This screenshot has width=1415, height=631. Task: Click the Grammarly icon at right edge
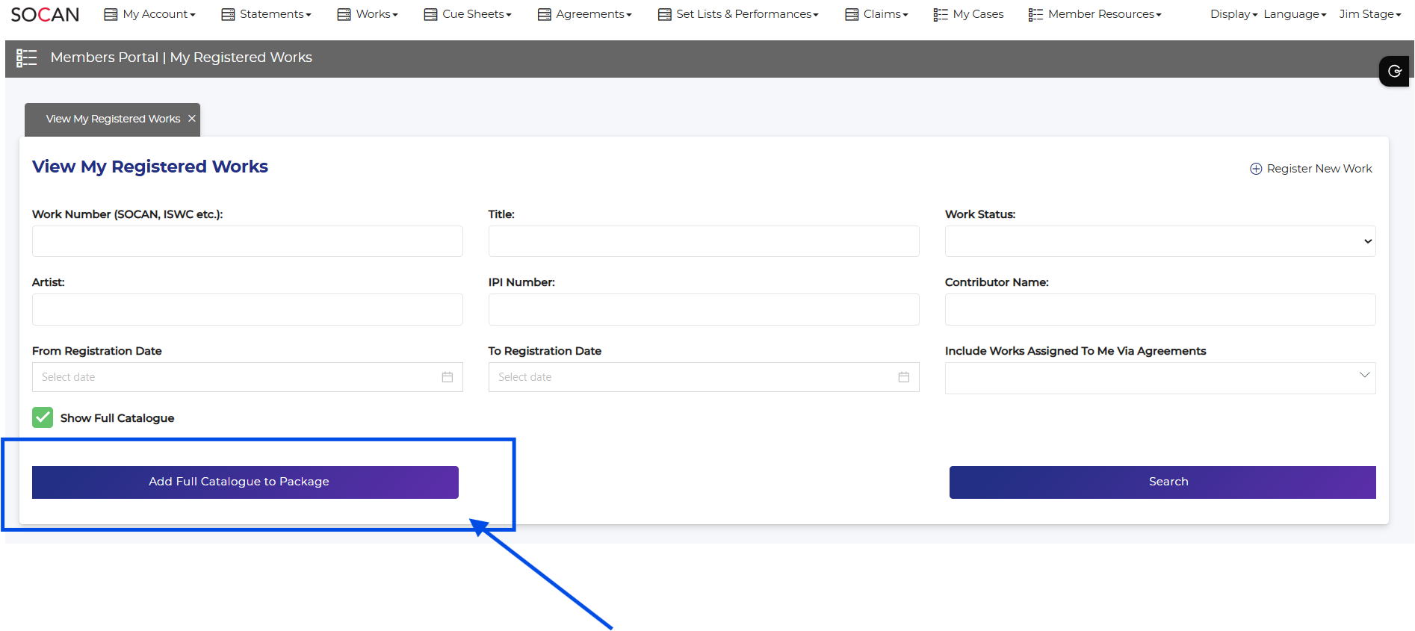coord(1394,71)
